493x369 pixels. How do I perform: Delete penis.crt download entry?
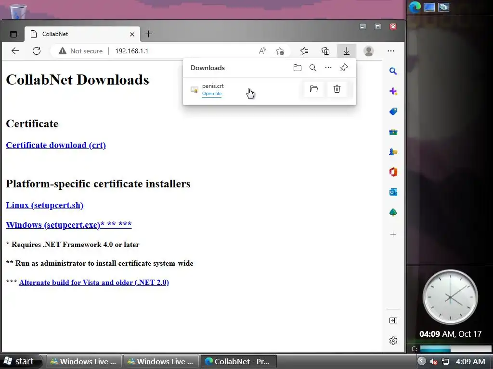tap(337, 89)
